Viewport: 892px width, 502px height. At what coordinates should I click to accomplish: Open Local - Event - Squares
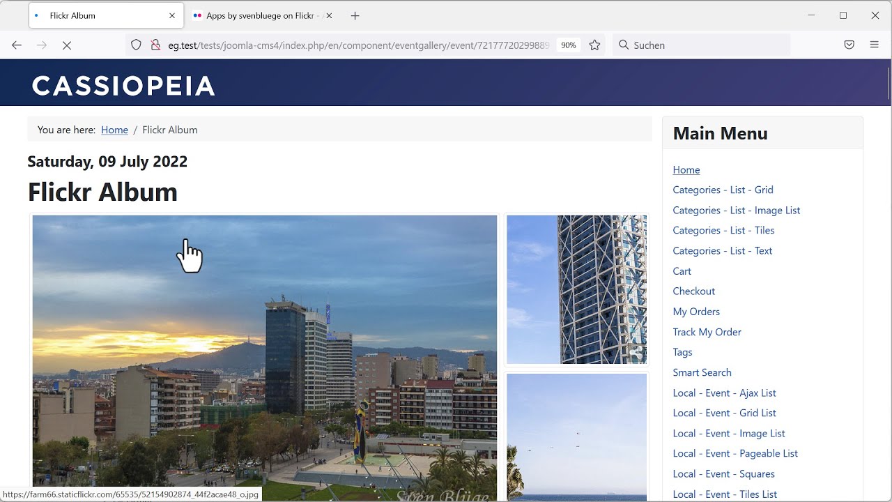tap(723, 473)
